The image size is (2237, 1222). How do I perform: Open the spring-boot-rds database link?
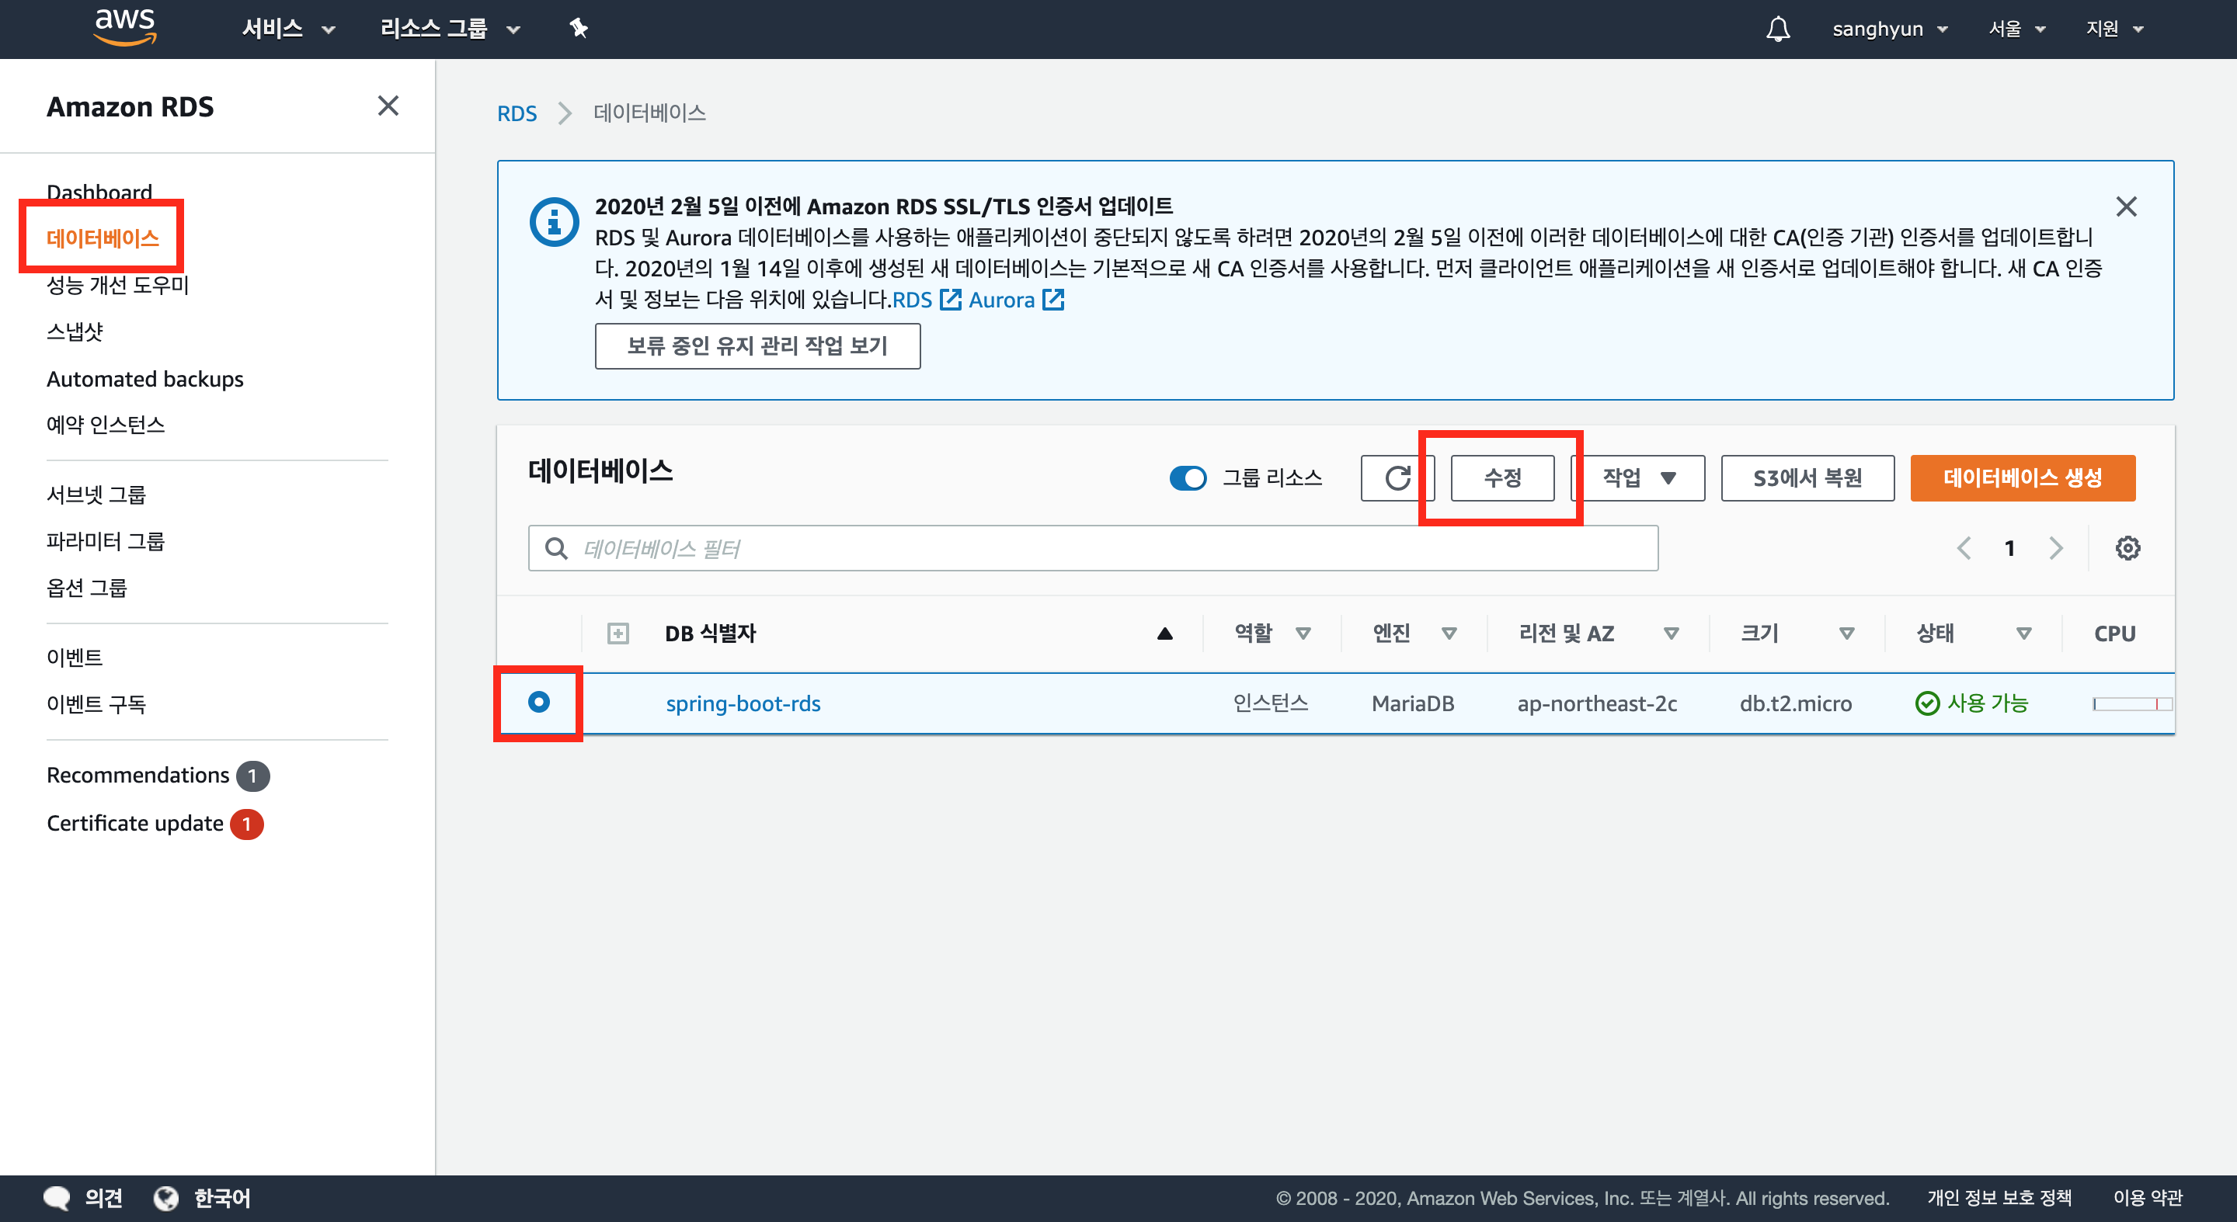tap(743, 703)
